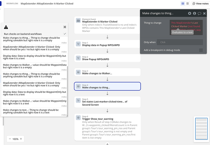Switch to the card workflow view icon
This screenshot has width=210, height=145.
(183, 4)
